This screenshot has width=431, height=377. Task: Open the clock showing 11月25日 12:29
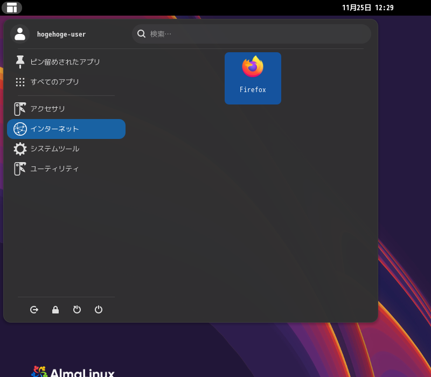pos(368,8)
